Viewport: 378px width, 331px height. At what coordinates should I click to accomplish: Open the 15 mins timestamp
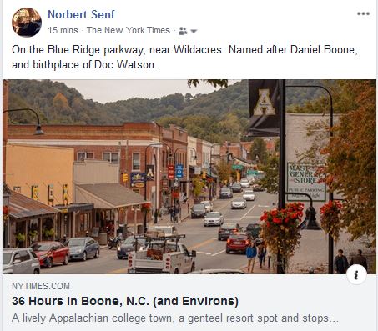coord(63,30)
